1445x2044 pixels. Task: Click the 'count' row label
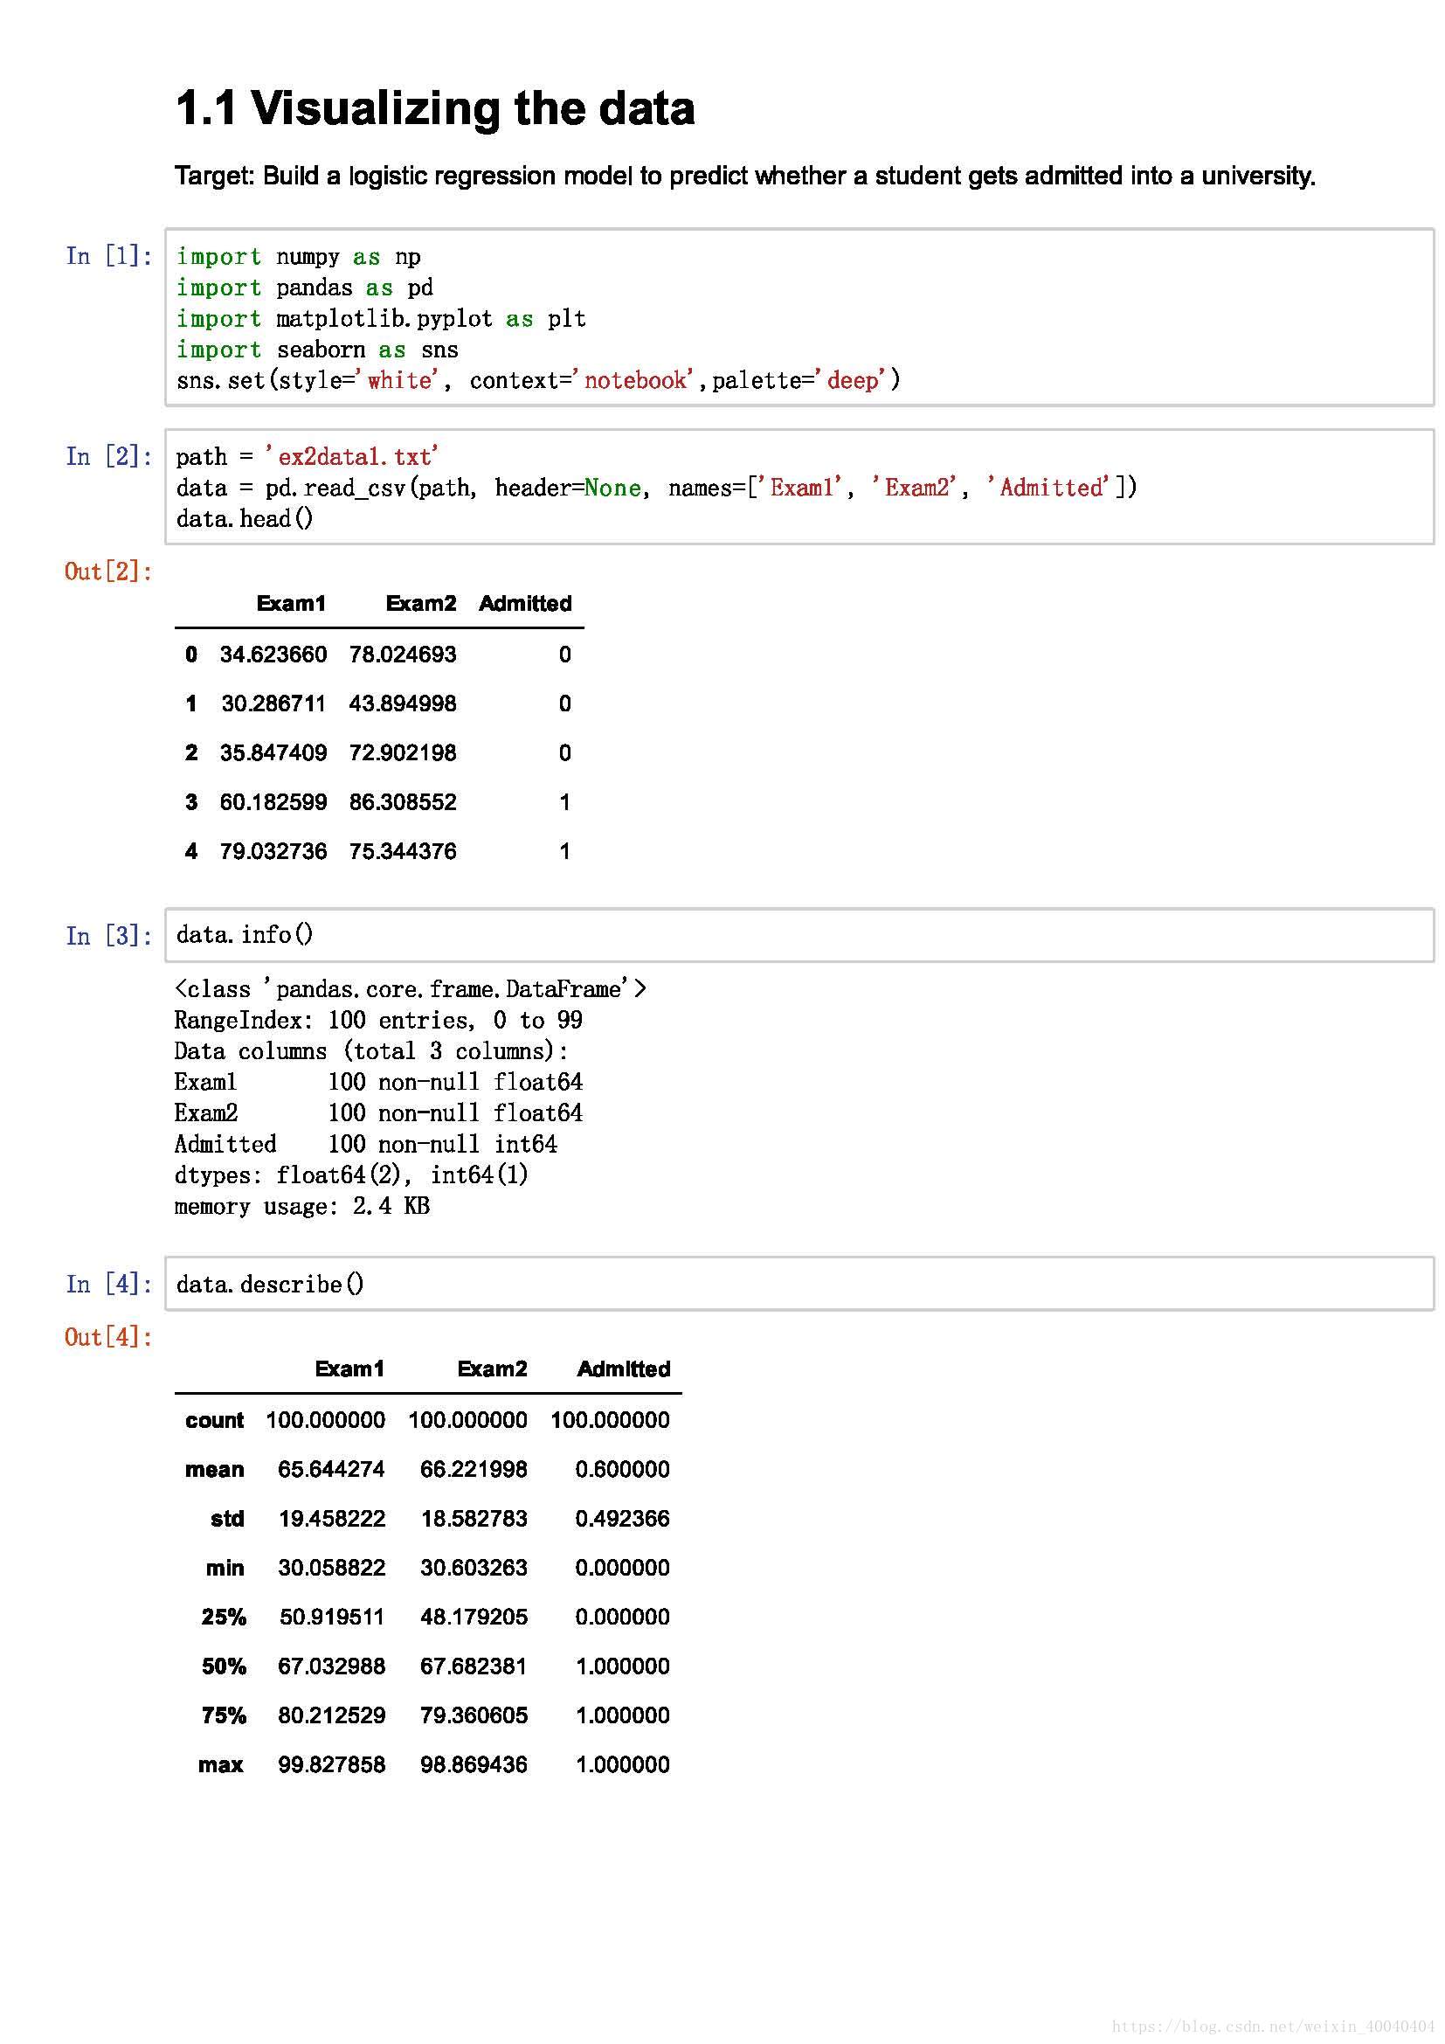[214, 1421]
